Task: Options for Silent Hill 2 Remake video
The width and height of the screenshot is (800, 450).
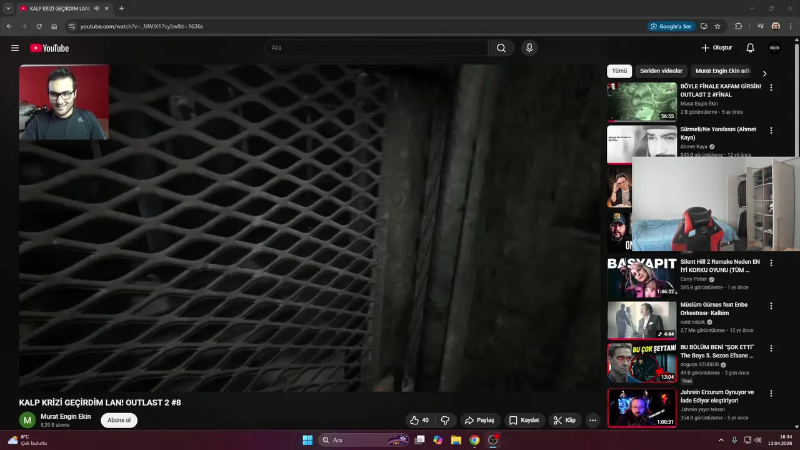Action: pyautogui.click(x=771, y=263)
